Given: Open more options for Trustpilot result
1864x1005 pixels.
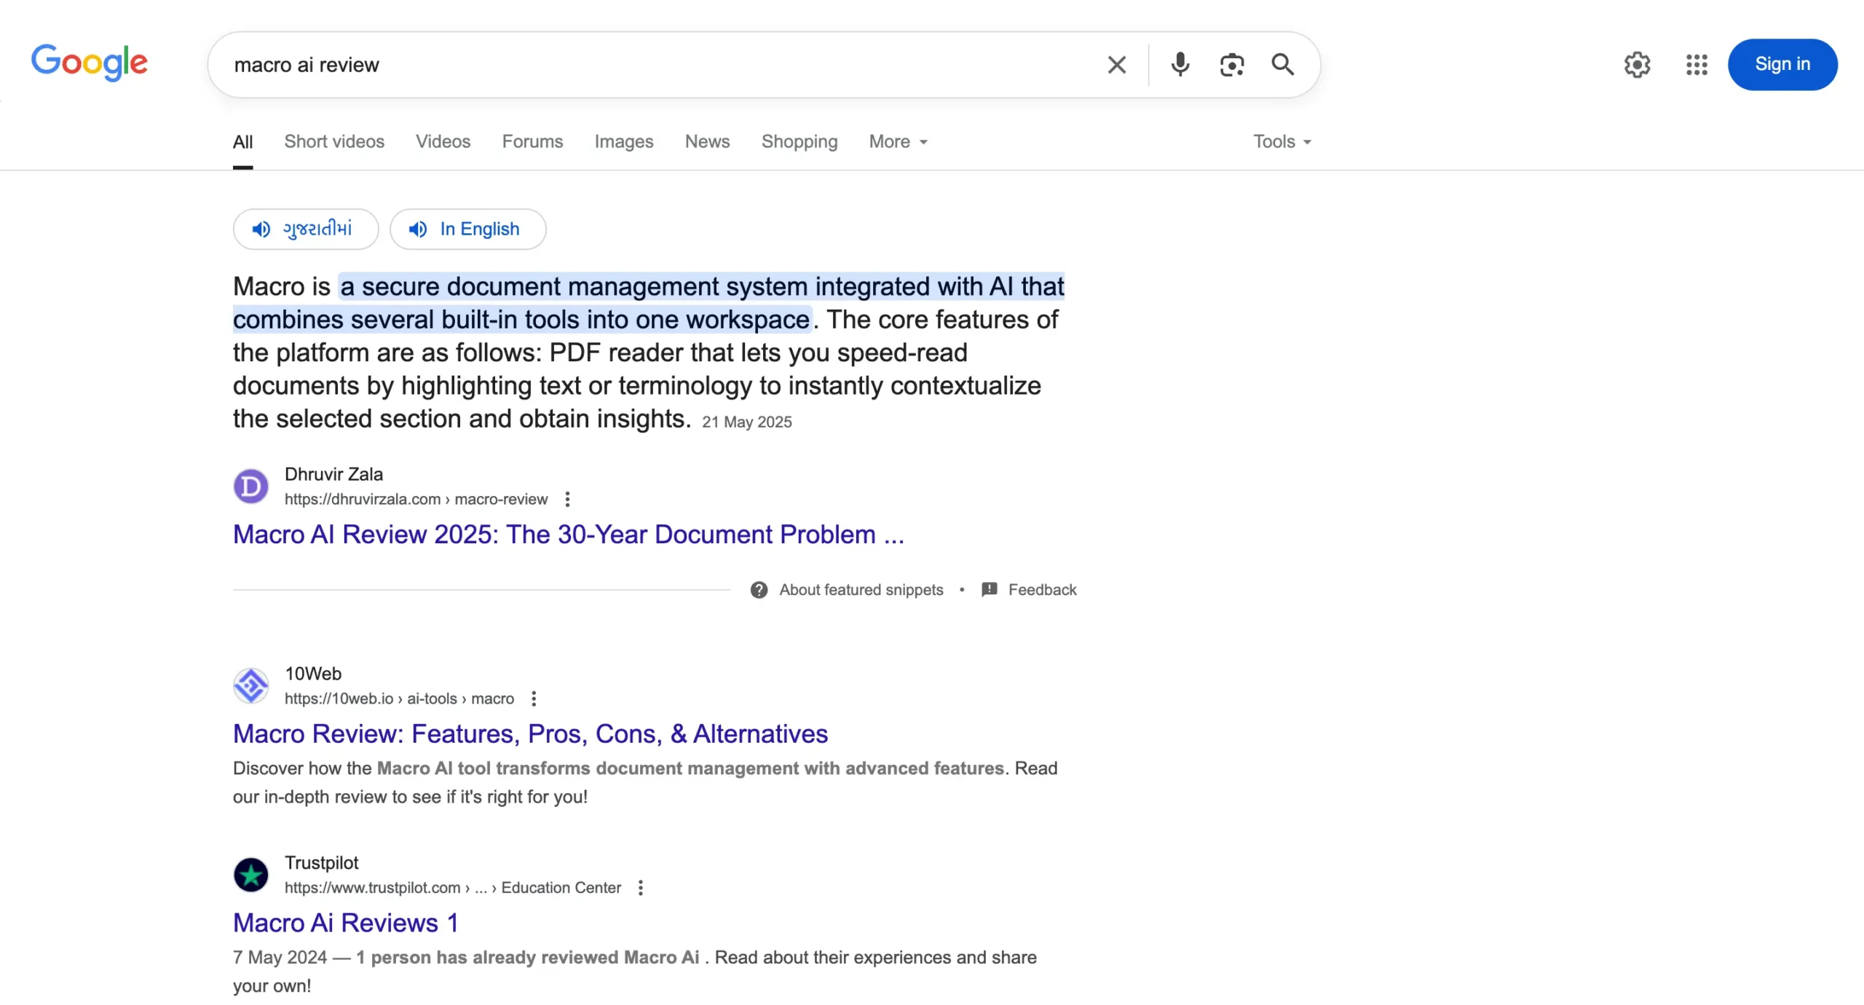Looking at the screenshot, I should coord(640,888).
